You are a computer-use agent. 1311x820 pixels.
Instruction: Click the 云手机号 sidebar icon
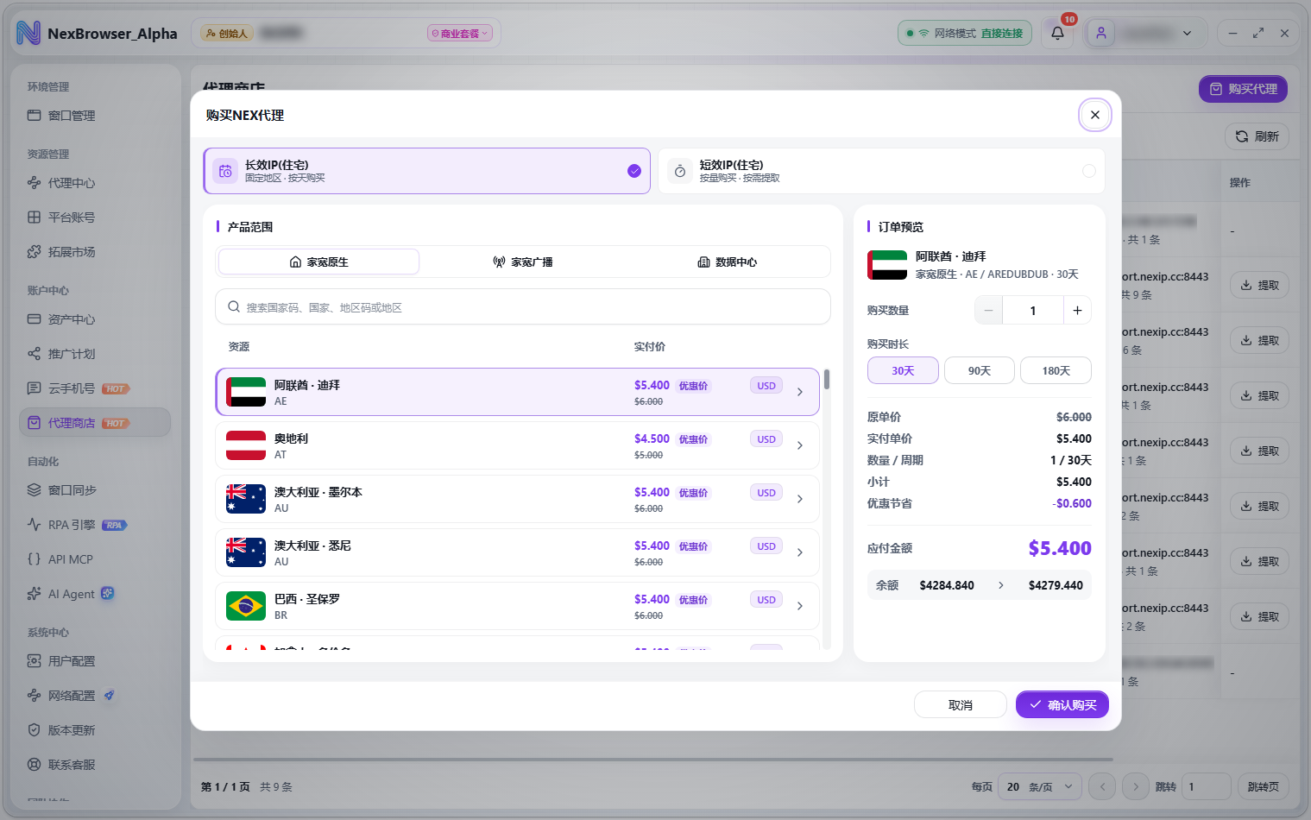(35, 388)
